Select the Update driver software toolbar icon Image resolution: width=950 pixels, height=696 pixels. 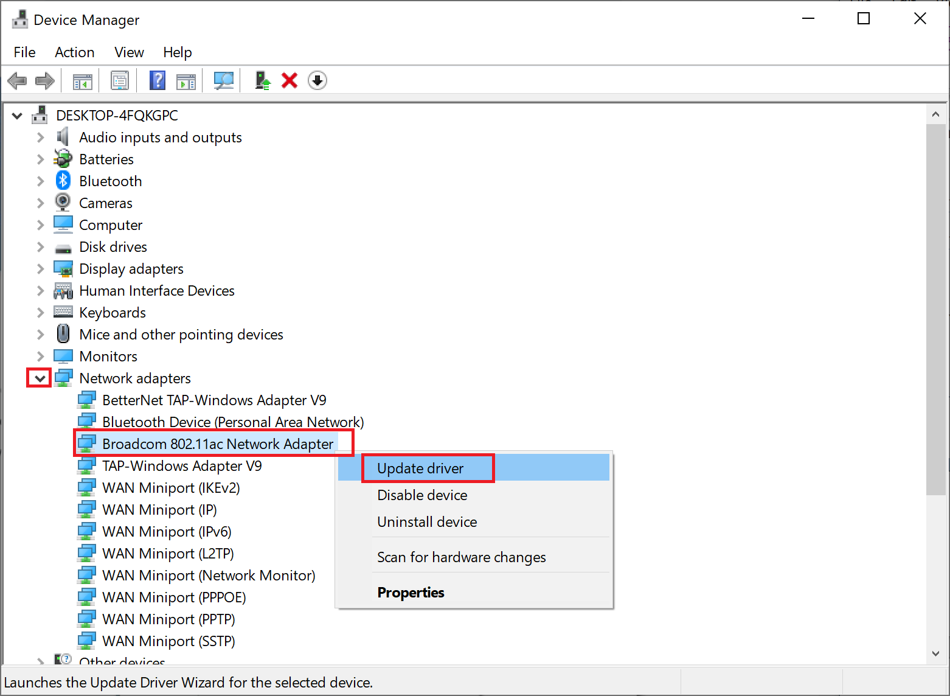(x=262, y=80)
